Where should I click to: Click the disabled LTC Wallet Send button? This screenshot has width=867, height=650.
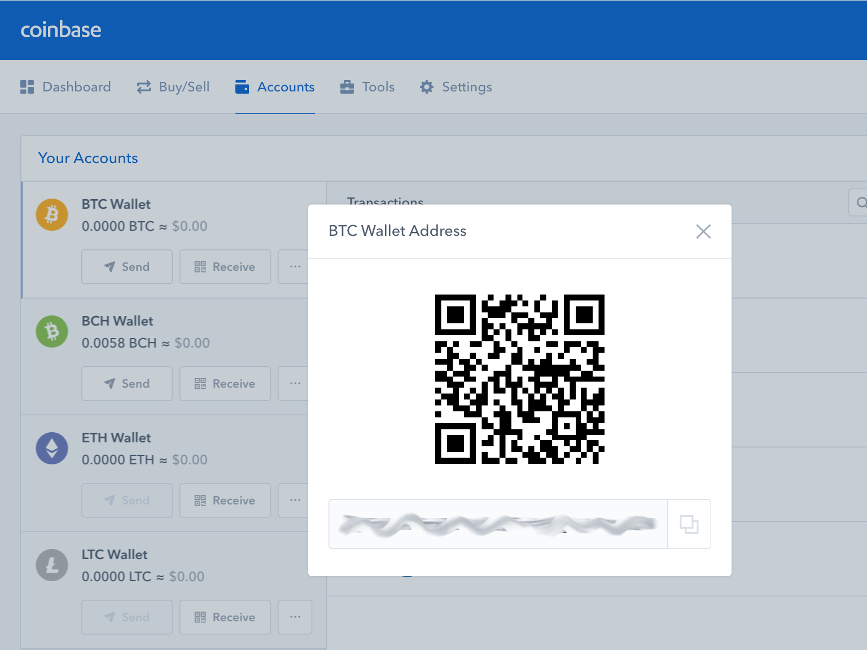click(x=127, y=617)
